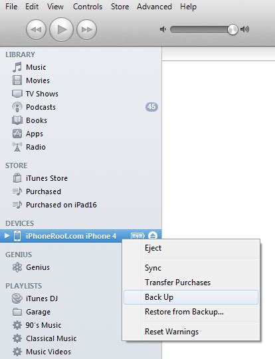Screen dimensions: 275x359
Task: Select the Garage playlist folder label
Action: pyautogui.click(x=39, y=312)
